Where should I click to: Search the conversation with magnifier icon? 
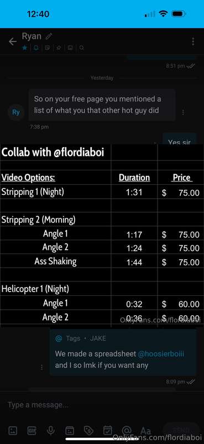point(81,48)
